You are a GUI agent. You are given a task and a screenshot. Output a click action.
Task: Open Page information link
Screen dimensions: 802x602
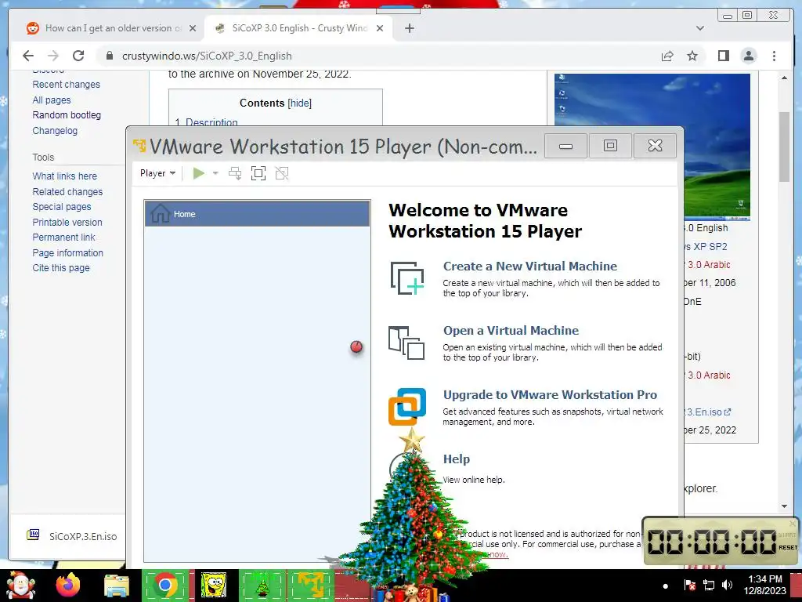click(x=67, y=253)
